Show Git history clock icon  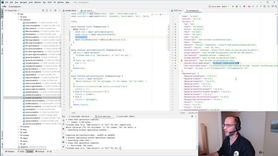click(x=265, y=6)
